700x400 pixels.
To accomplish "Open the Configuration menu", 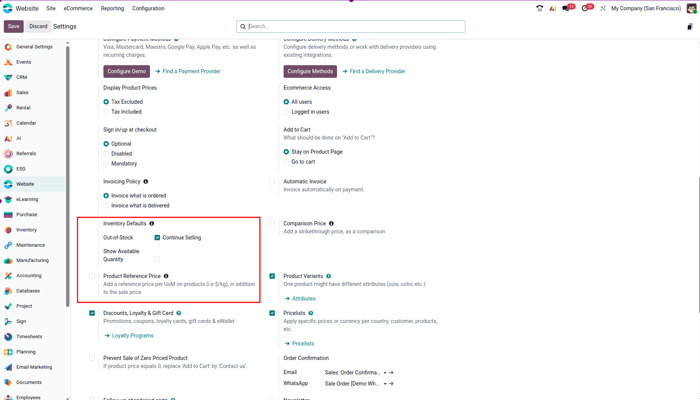I will 148,8.
